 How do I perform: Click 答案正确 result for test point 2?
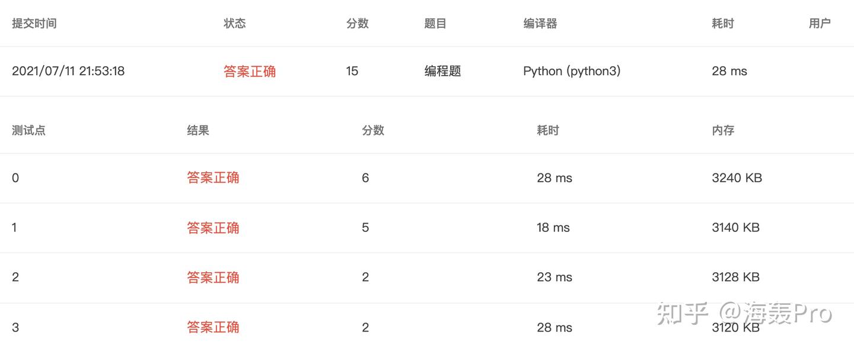pos(213,278)
